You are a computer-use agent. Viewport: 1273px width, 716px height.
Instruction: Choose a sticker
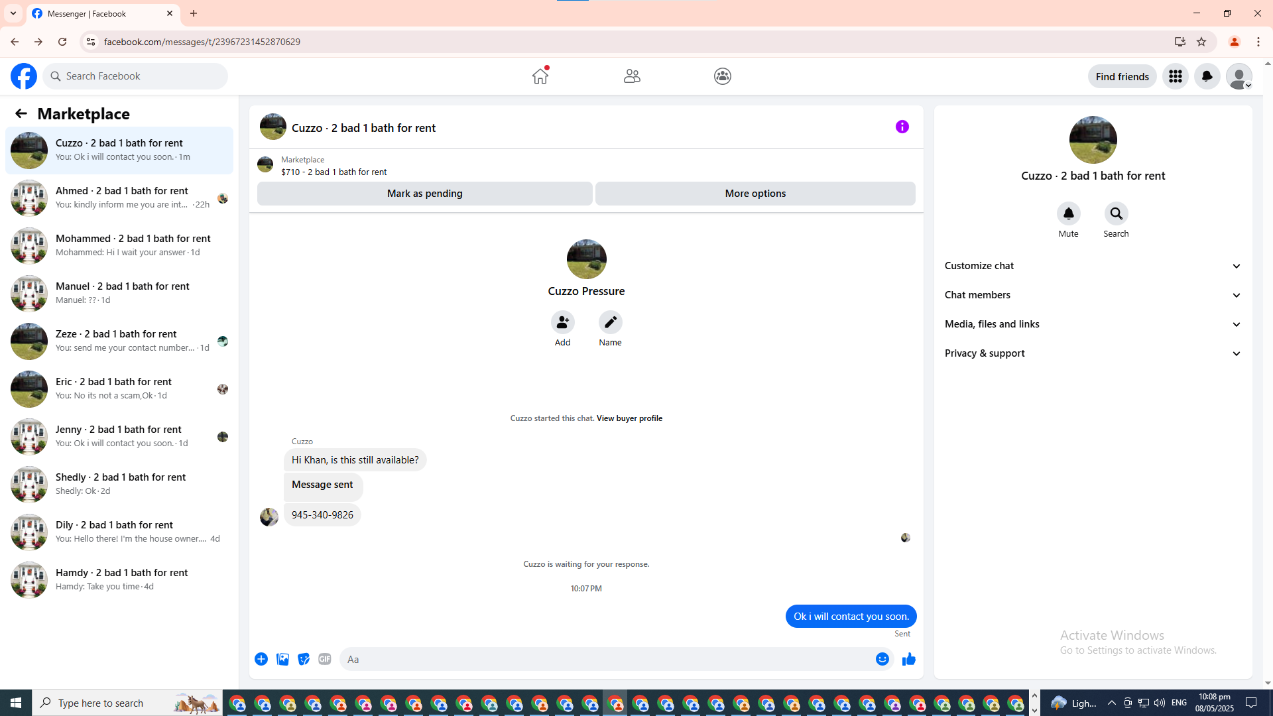click(x=304, y=659)
